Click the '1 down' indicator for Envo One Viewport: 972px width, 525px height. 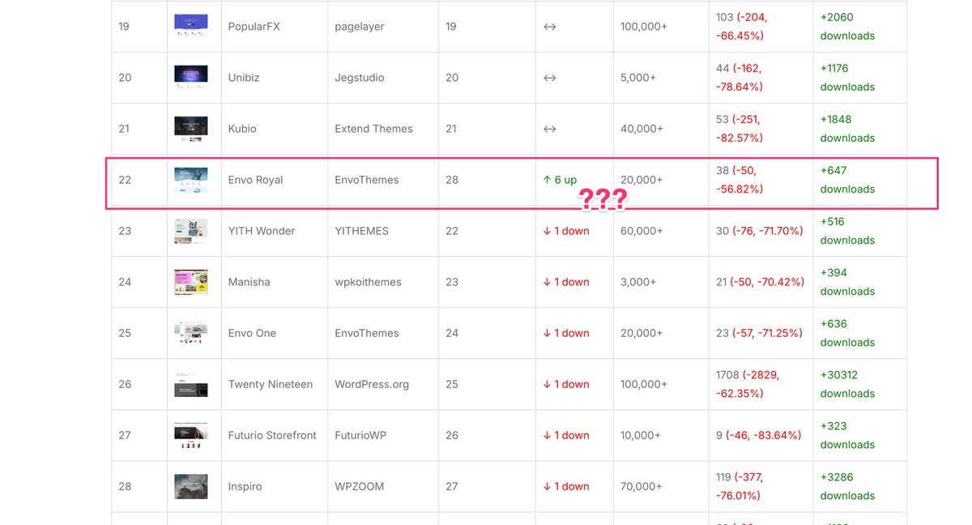coord(566,333)
